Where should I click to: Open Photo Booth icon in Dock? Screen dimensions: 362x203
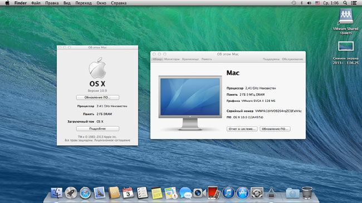[214, 193]
